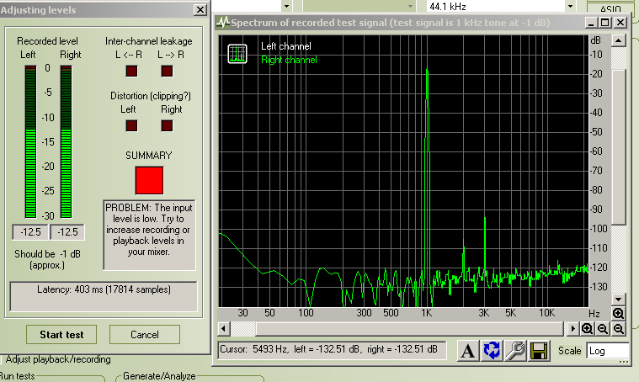Click the Left recorded level meter
This screenshot has height=382, width=639.
pos(30,141)
